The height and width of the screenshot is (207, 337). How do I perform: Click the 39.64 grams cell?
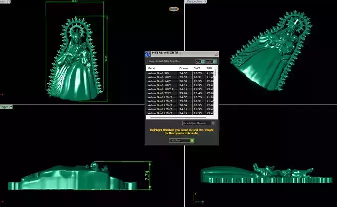pos(185,93)
